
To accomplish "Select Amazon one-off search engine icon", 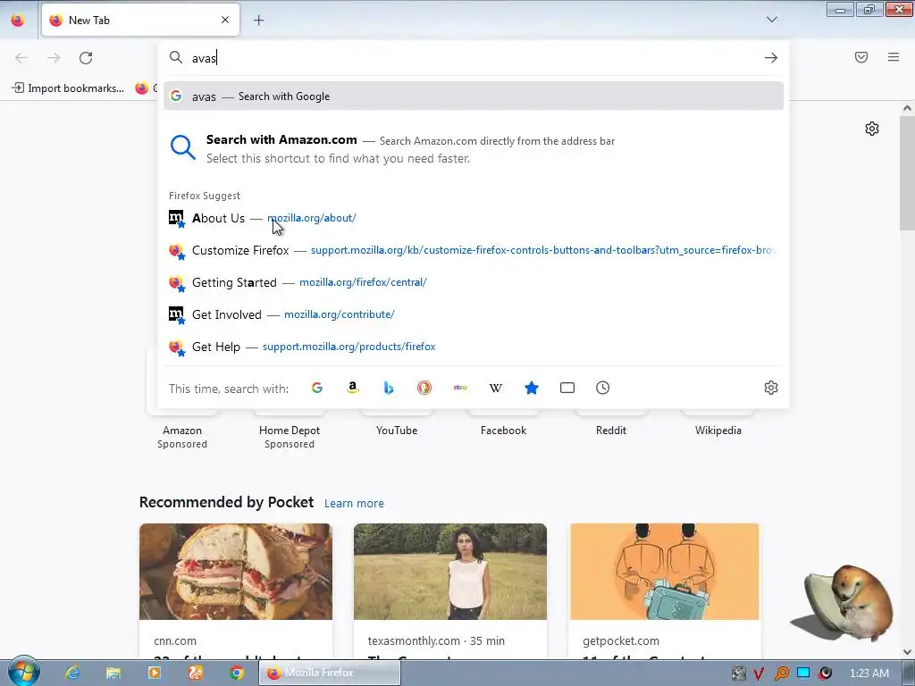I will tap(352, 388).
